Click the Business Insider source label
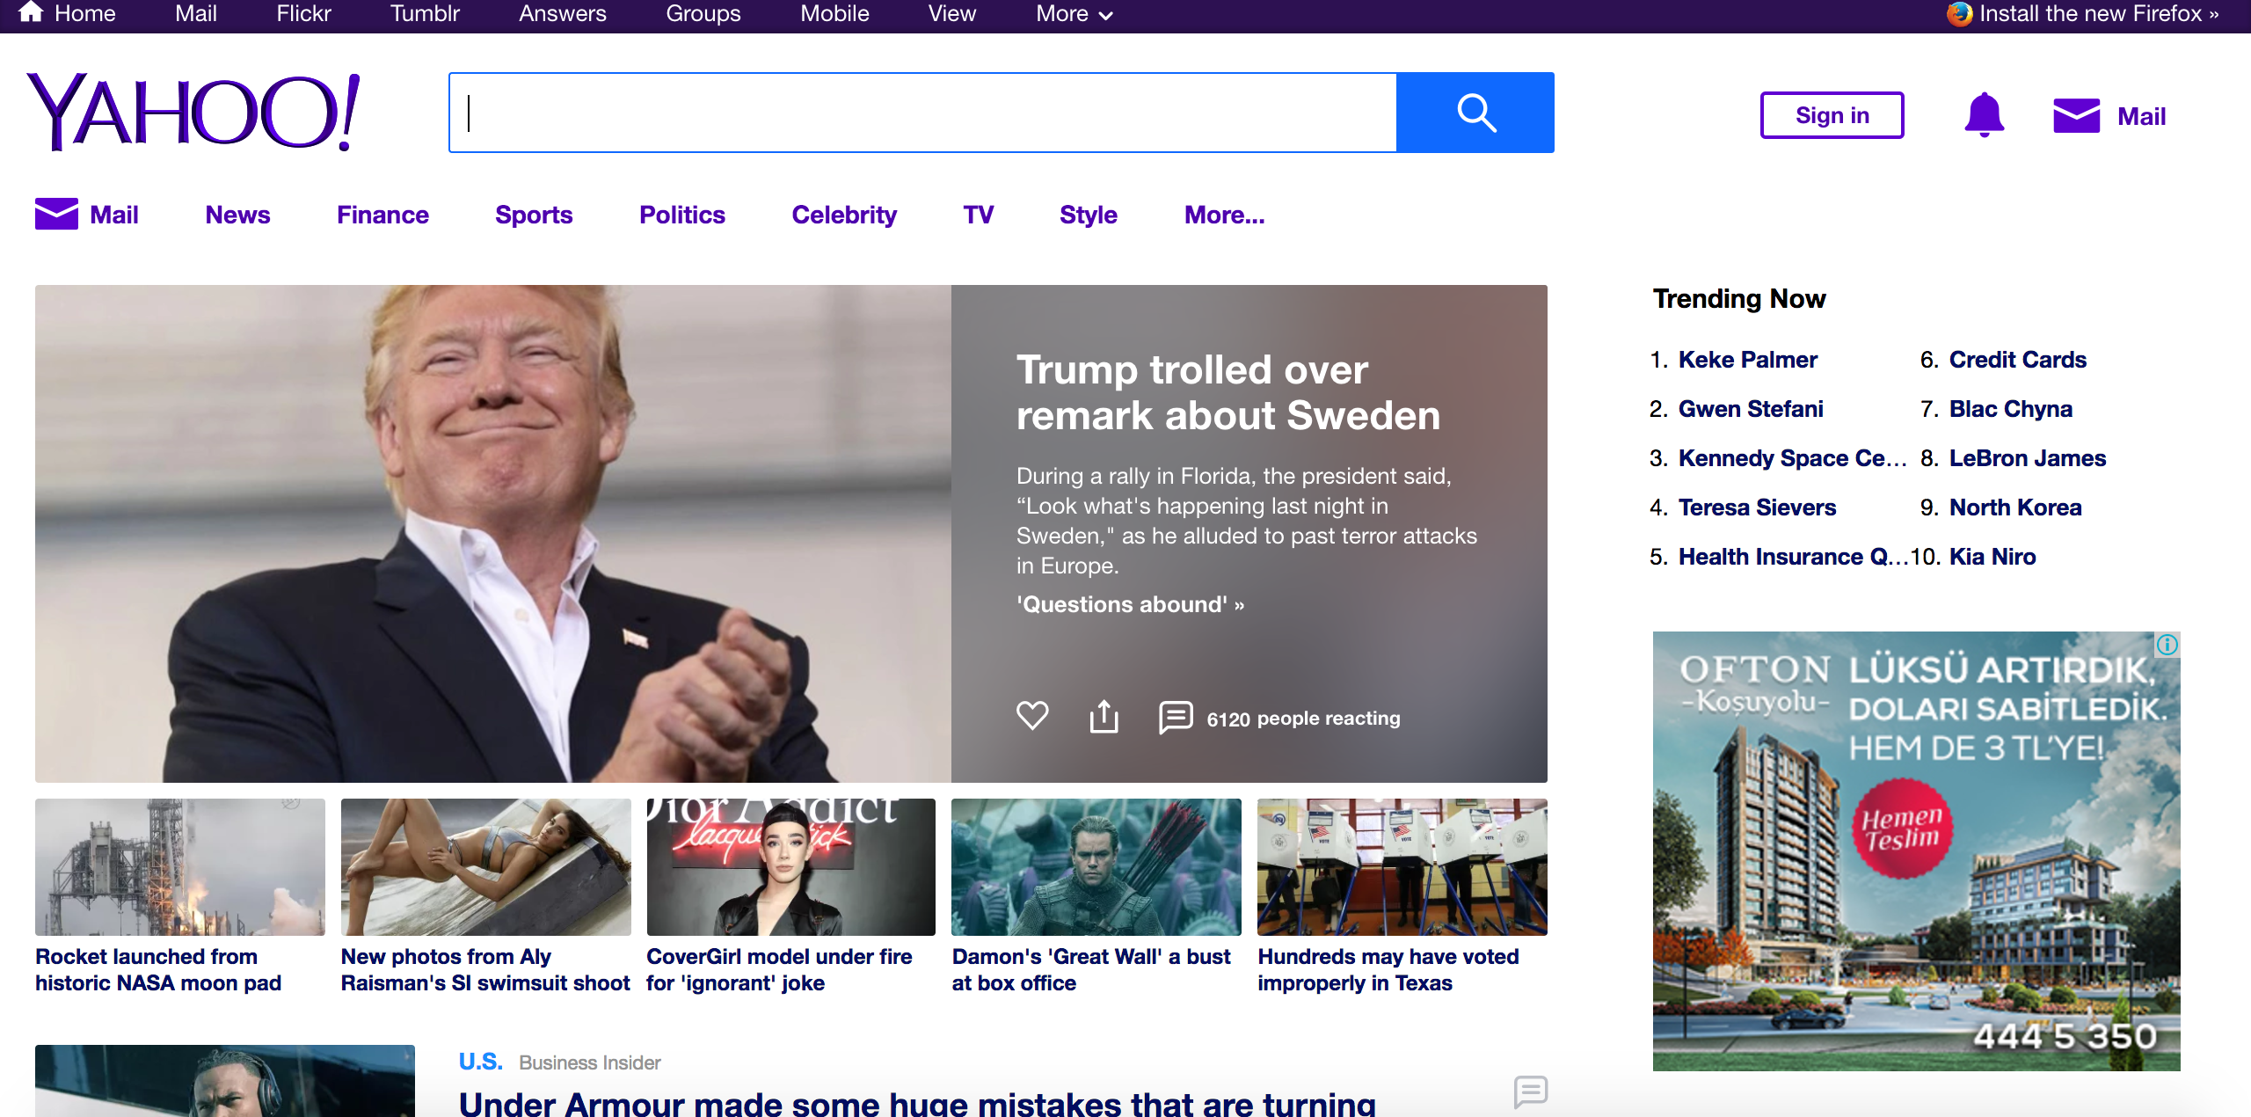 coord(589,1062)
